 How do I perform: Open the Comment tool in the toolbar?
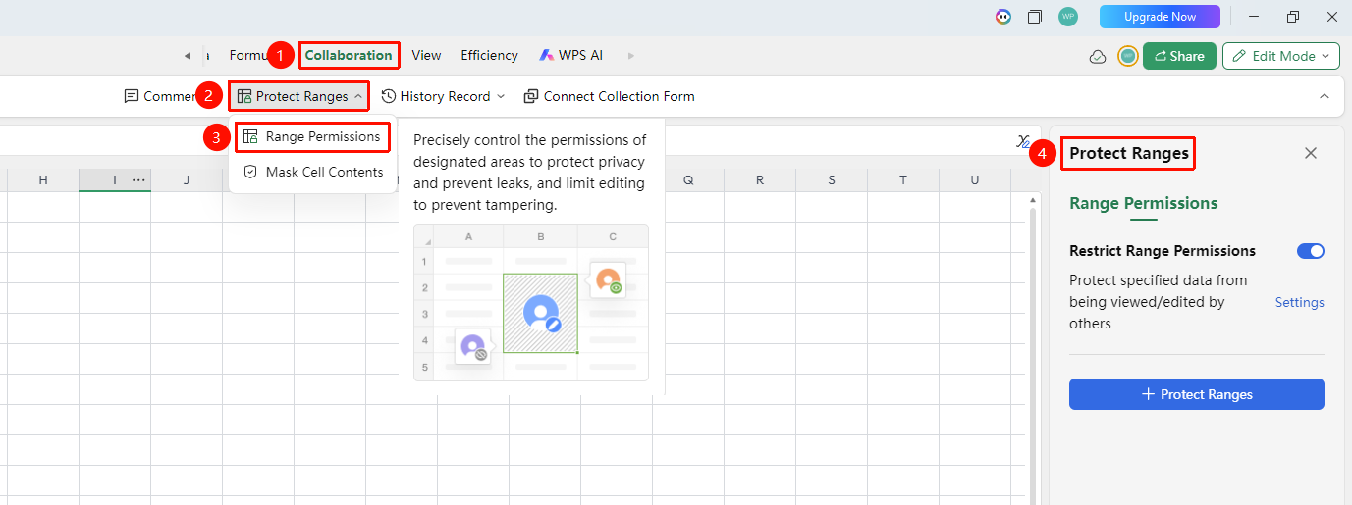159,96
